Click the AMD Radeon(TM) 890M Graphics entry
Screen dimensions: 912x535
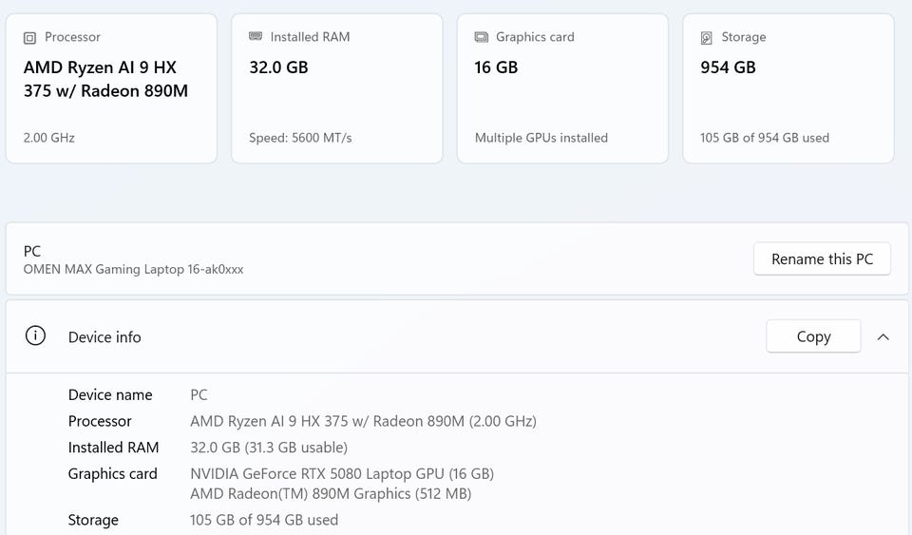[331, 494]
